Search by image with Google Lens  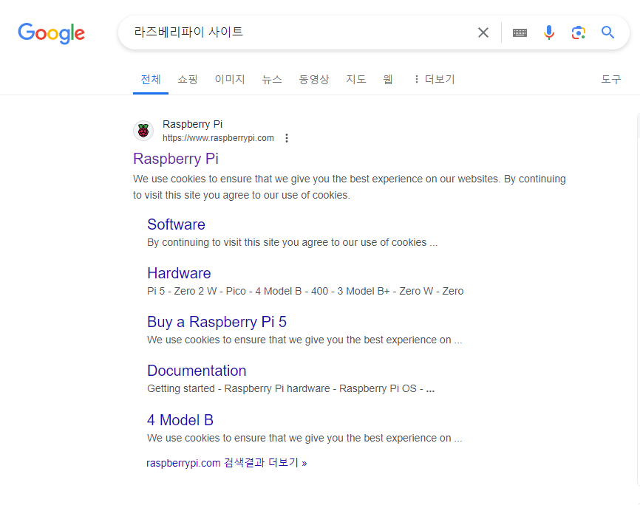coord(579,32)
